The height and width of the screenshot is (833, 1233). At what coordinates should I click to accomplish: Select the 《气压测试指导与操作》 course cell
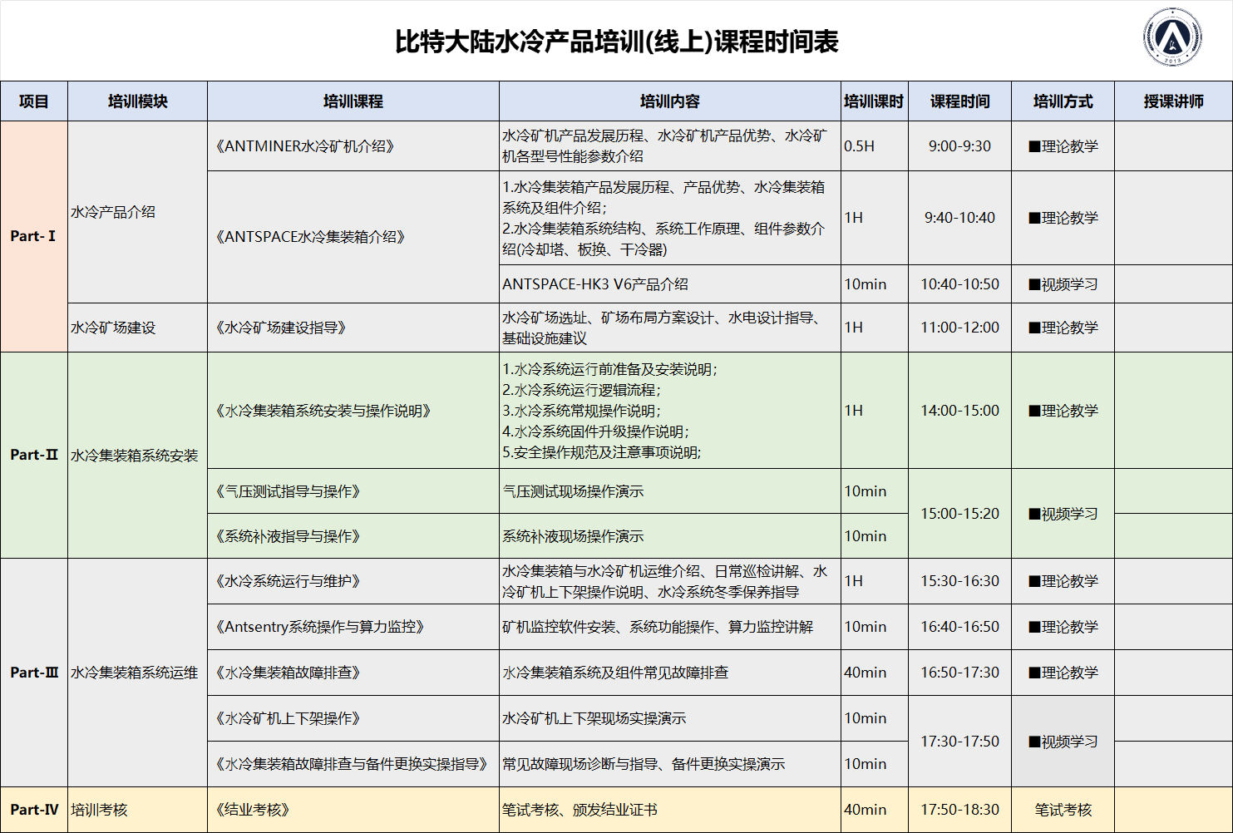[353, 491]
